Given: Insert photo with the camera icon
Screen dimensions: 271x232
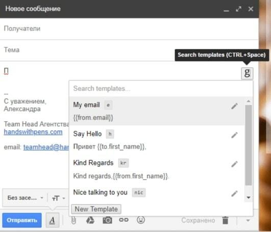Looking at the screenshot, I should pyautogui.click(x=107, y=220).
